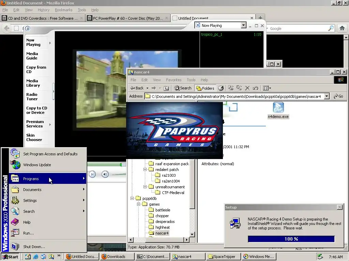This screenshot has width=349, height=261.
Task: Click the Start button
Action: coord(10,257)
